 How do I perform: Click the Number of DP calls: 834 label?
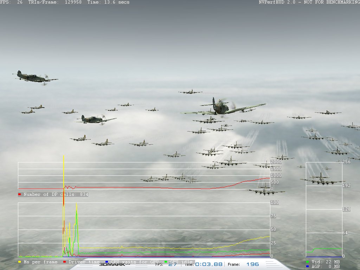click(56, 194)
